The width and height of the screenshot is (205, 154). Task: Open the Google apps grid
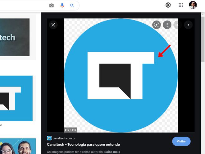pyautogui.click(x=181, y=5)
